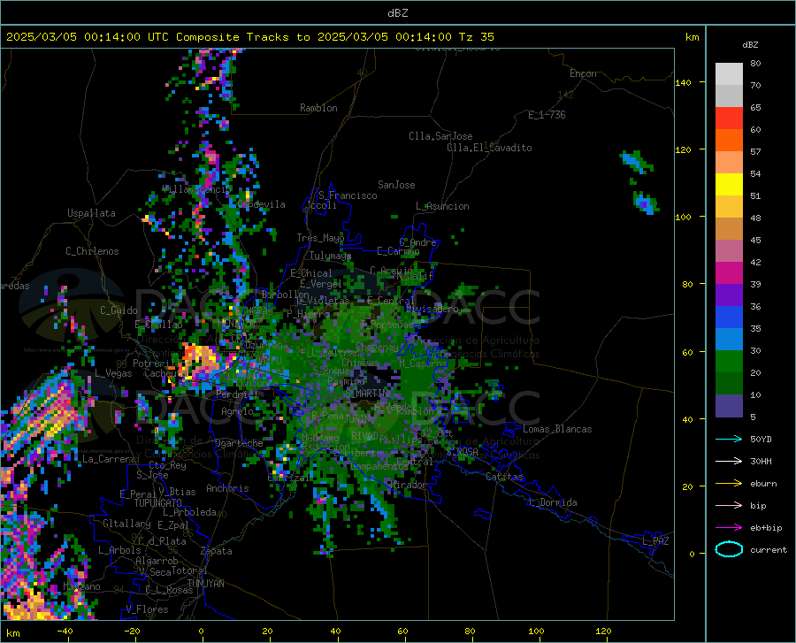796x643 pixels.
Task: Click the '65' value on dBZ legend
Action: coord(755,108)
